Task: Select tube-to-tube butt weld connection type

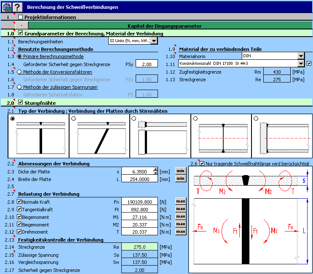Action: tap(195, 118)
